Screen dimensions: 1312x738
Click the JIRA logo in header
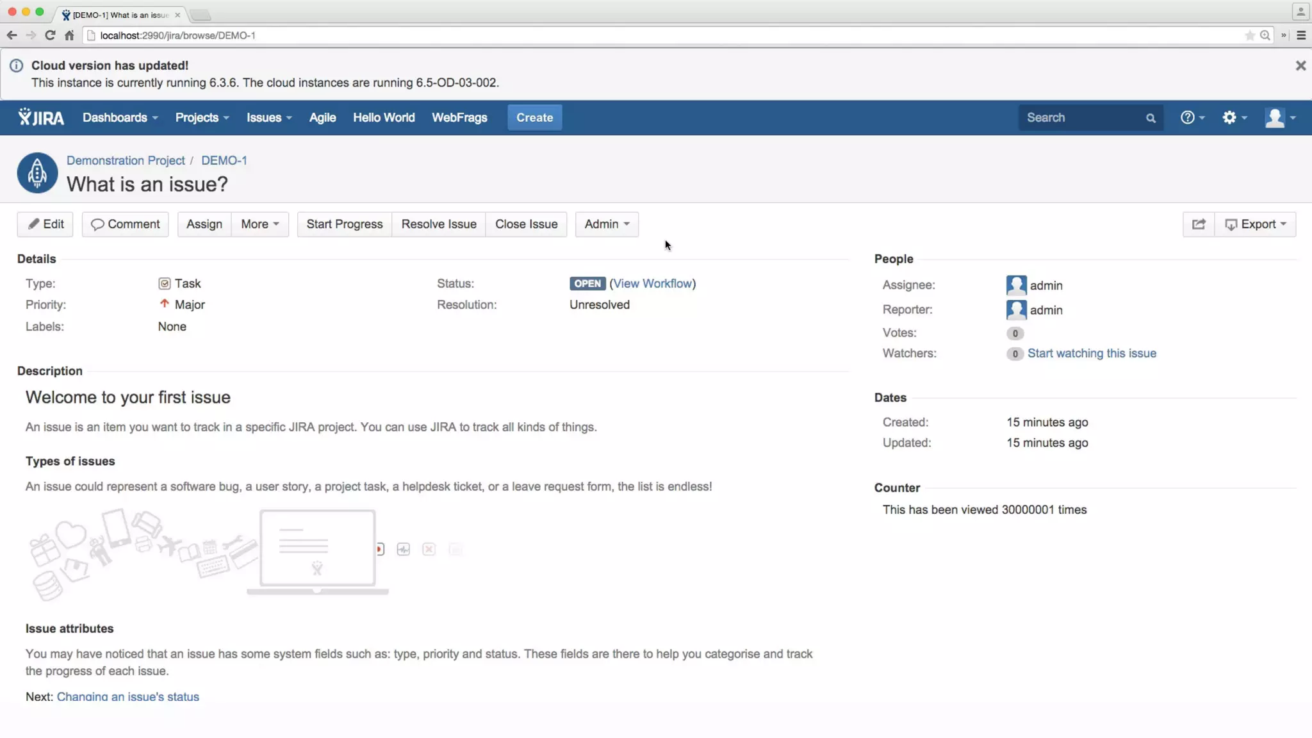[41, 117]
